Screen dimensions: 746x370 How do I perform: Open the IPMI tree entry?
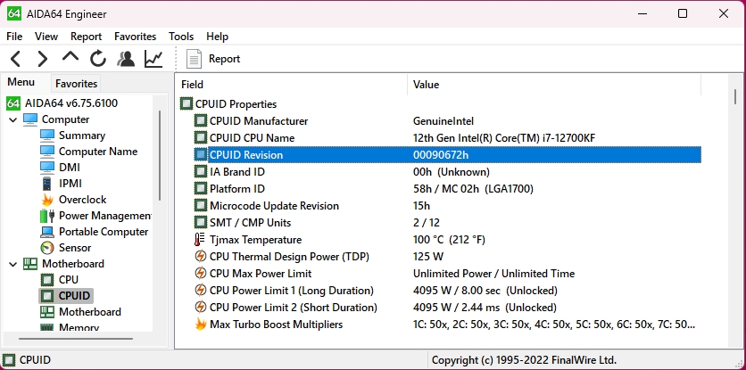pyautogui.click(x=70, y=184)
